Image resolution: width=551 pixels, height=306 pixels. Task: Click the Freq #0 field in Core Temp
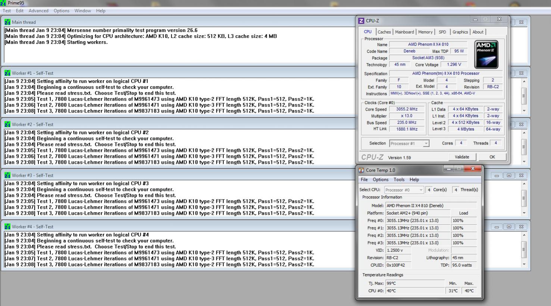click(x=417, y=220)
